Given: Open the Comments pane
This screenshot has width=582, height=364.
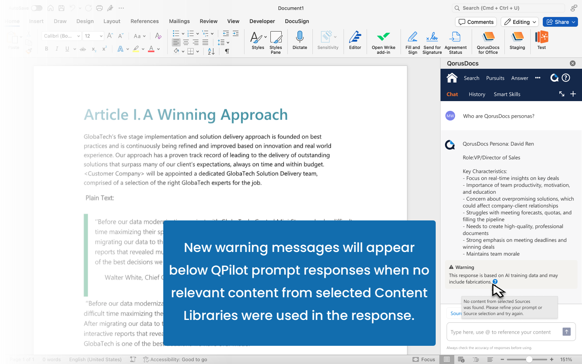Looking at the screenshot, I should coord(476,22).
